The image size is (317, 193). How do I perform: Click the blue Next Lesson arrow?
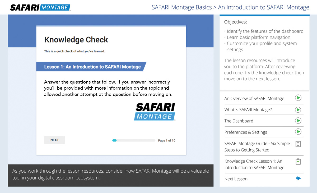pyautogui.click(x=299, y=178)
